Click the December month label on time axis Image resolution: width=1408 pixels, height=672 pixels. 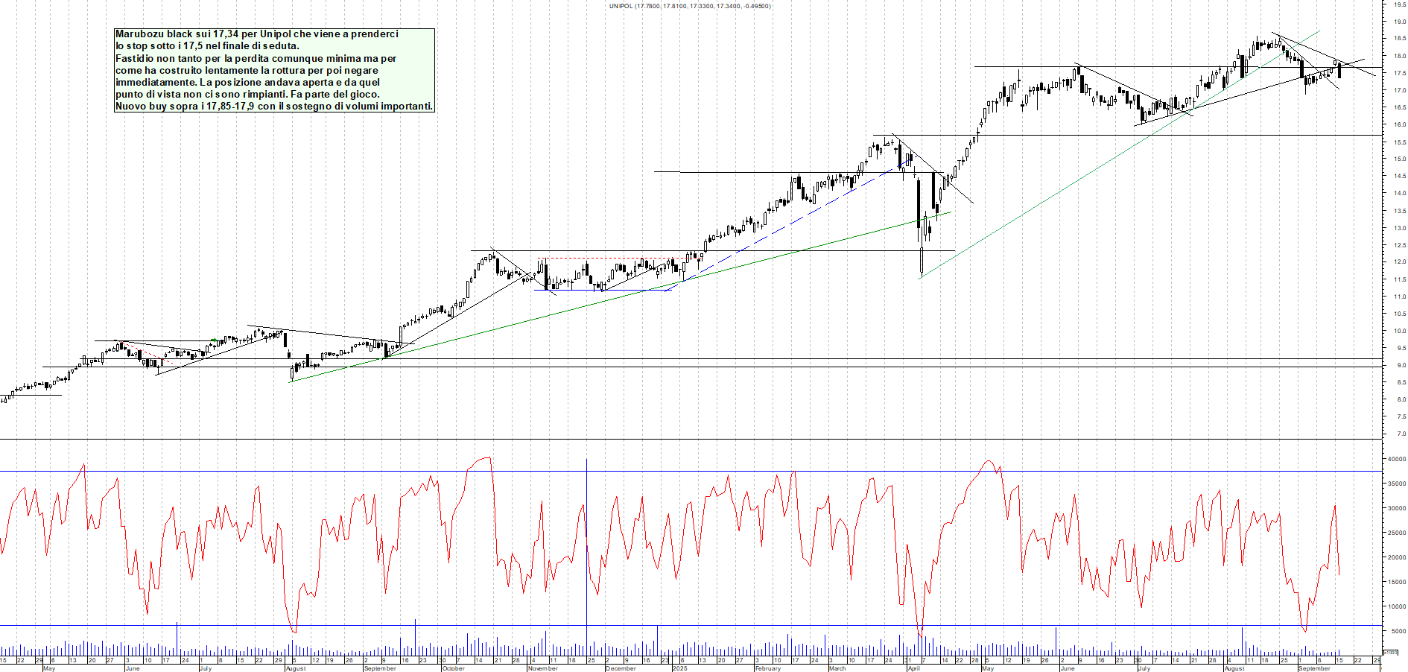click(x=620, y=668)
